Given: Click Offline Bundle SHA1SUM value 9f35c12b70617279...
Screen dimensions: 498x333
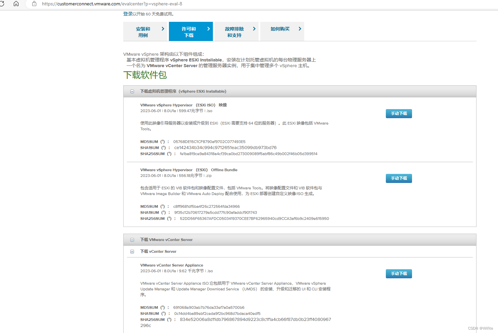Looking at the screenshot, I should tap(216, 212).
